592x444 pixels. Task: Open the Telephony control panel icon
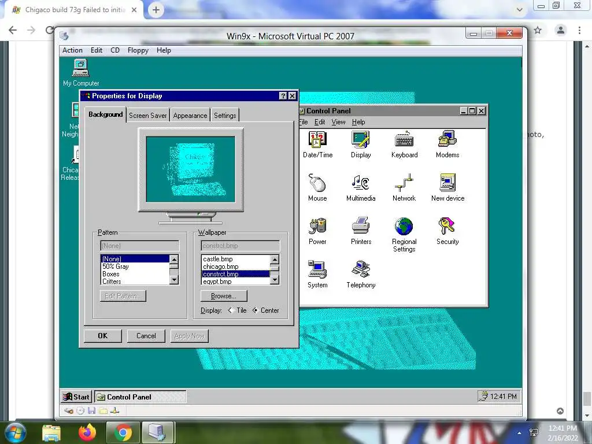pos(361,275)
